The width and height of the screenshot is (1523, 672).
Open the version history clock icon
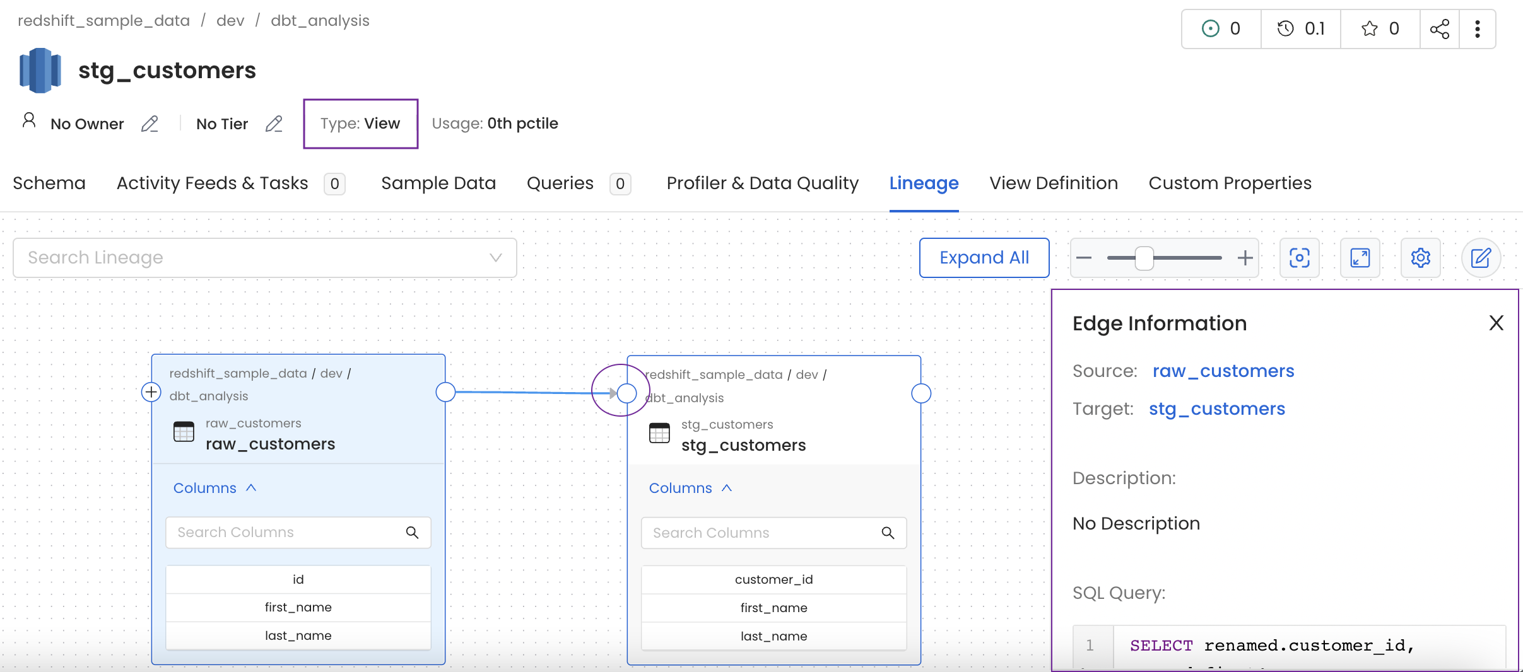pos(1287,28)
